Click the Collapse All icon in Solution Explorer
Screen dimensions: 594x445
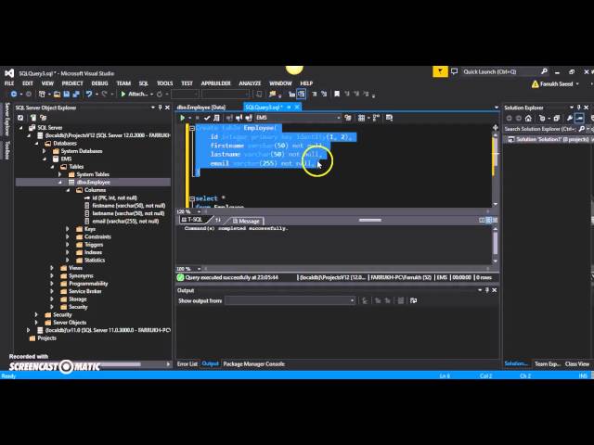(557, 118)
